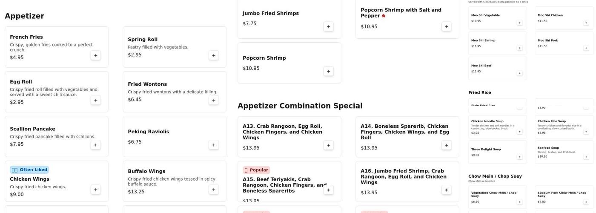596x213 pixels.
Task: Add Seafood Soup using the plus icon
Action: pos(586,157)
